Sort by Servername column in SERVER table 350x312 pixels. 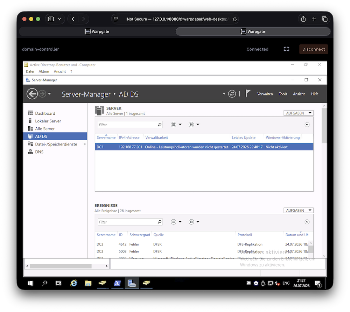click(x=106, y=137)
